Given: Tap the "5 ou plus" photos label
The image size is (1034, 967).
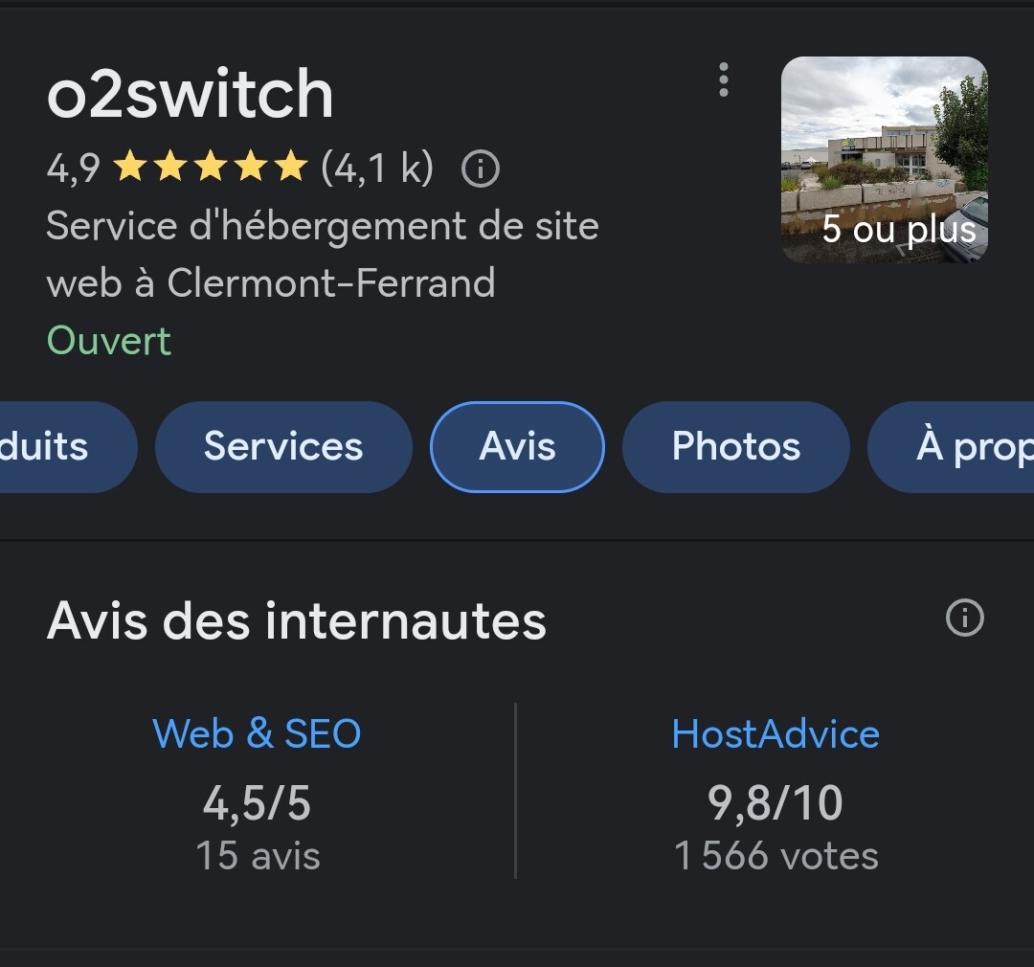Looking at the screenshot, I should [x=899, y=230].
